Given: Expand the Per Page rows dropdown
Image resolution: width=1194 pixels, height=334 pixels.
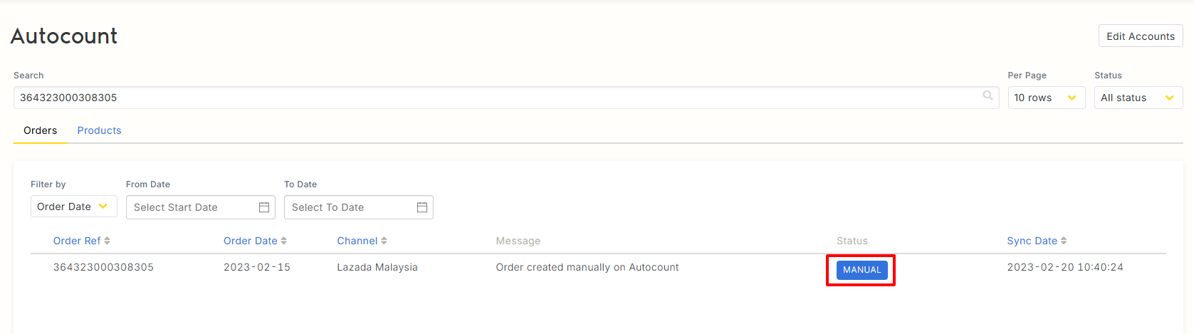Looking at the screenshot, I should click(1046, 98).
